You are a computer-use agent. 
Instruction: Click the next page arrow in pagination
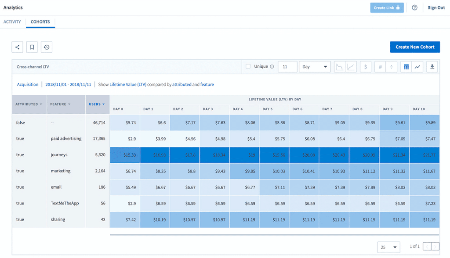pyautogui.click(x=435, y=247)
